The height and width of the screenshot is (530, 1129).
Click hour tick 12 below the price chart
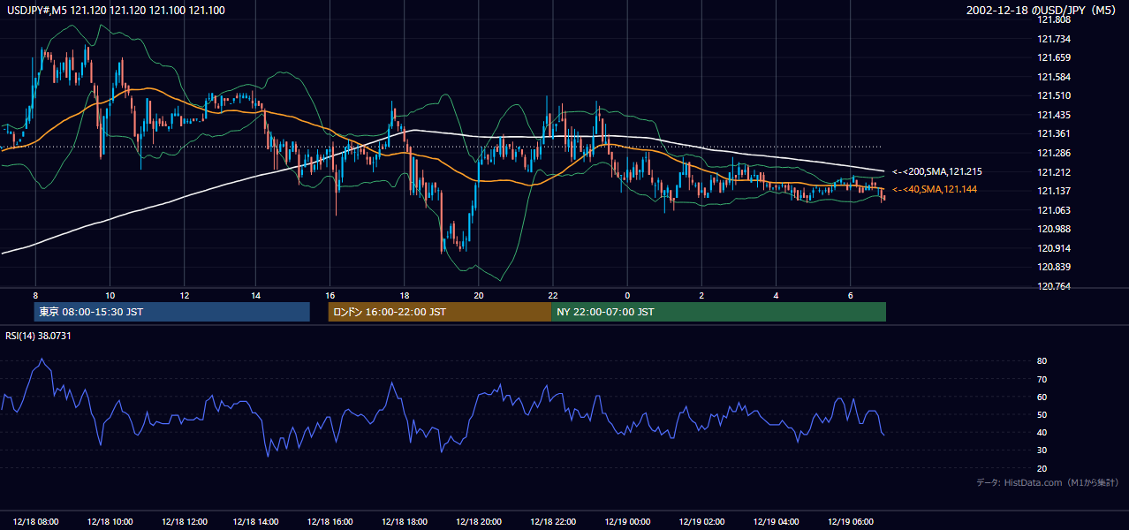click(184, 295)
